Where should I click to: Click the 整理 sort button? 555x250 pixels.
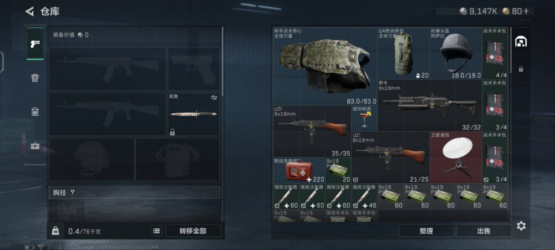click(426, 231)
